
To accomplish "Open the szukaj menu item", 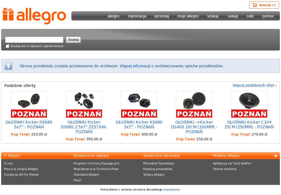I will pyautogui.click(x=213, y=16).
